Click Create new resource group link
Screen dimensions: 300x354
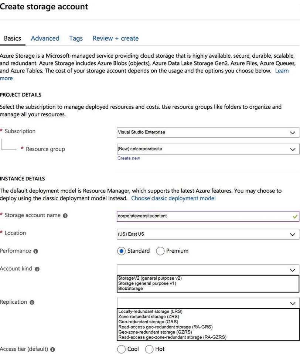click(x=129, y=158)
